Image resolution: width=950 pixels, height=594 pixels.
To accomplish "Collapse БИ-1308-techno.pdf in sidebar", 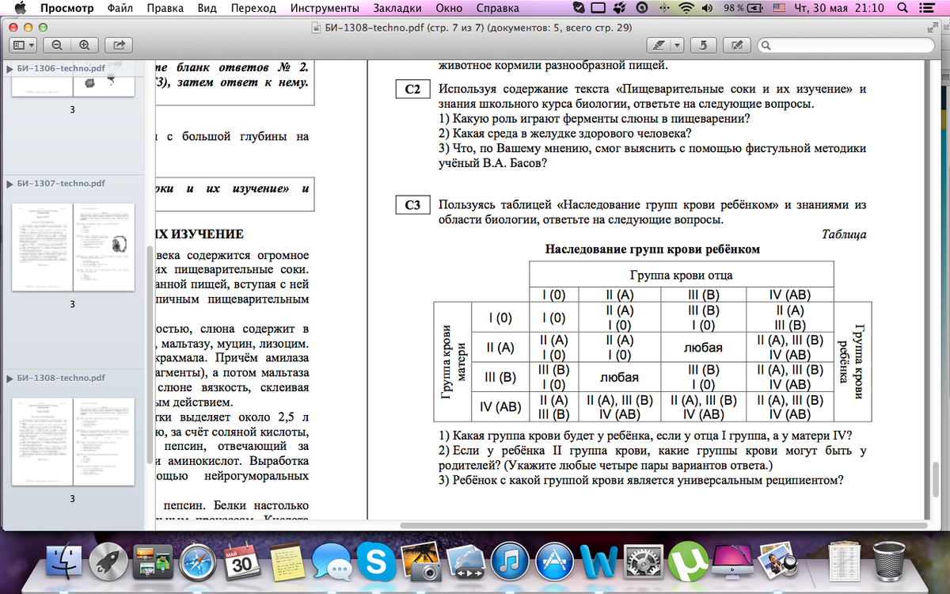I will pos(10,378).
